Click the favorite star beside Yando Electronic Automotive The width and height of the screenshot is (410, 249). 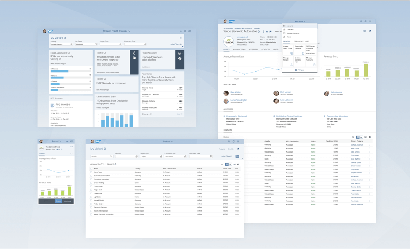(x=267, y=32)
